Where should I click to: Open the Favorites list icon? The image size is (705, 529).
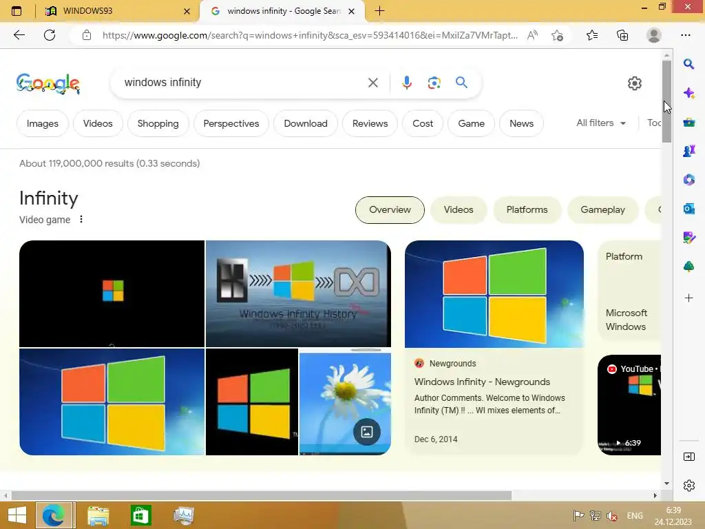tap(592, 35)
